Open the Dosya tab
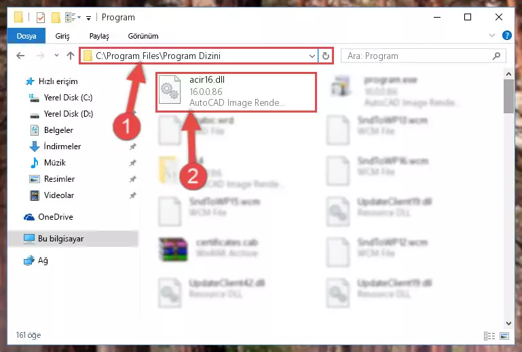Viewport: 522px width, 352px height. point(26,36)
